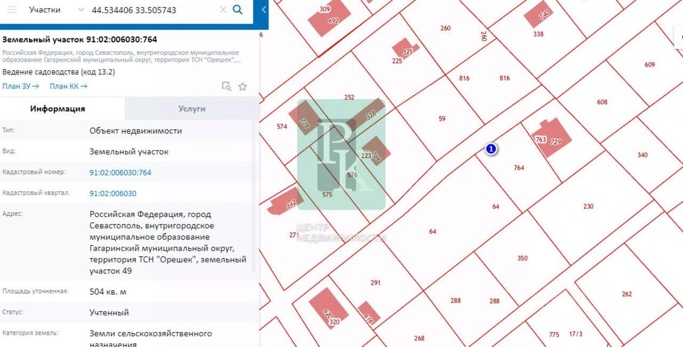Select parcel 575 on the map
This screenshot has height=347, width=683.
tap(327, 195)
